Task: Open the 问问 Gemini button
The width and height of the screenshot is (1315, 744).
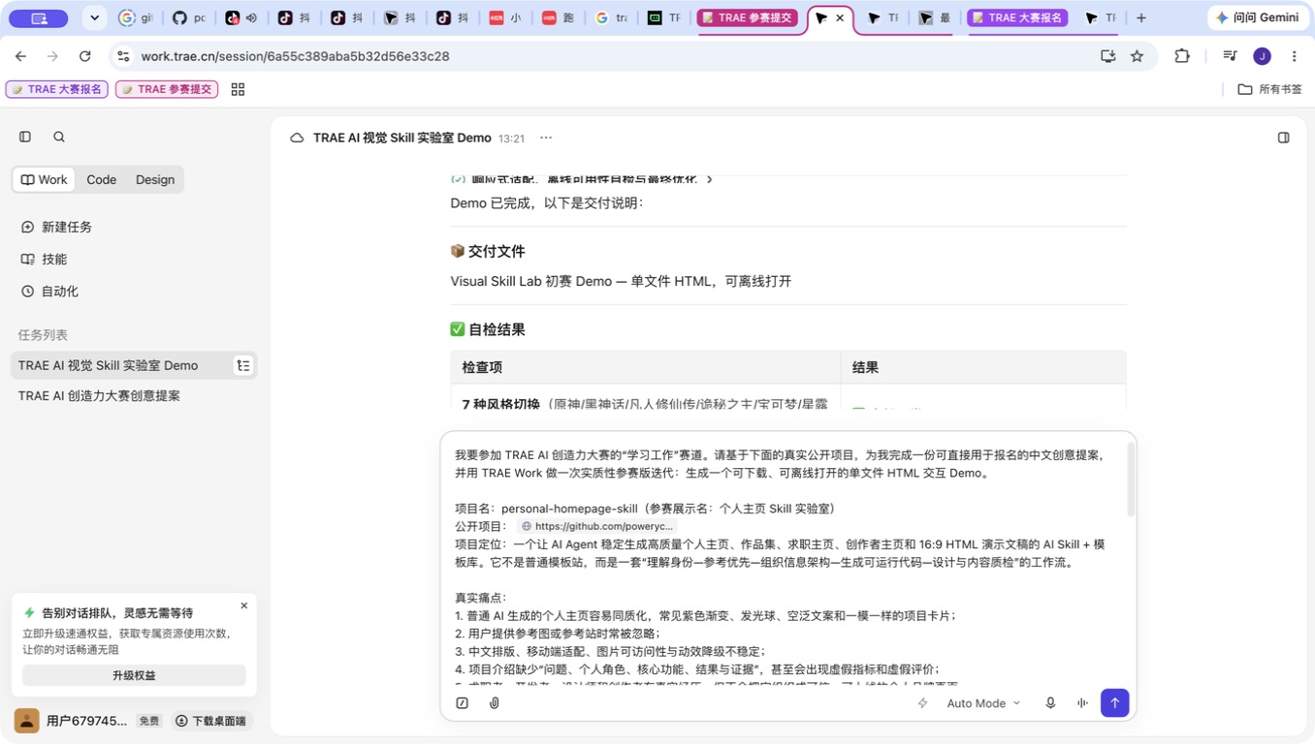Action: [x=1257, y=17]
